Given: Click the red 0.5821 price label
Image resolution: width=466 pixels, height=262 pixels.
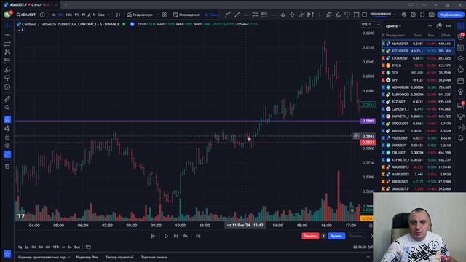Looking at the screenshot, I should (x=368, y=143).
